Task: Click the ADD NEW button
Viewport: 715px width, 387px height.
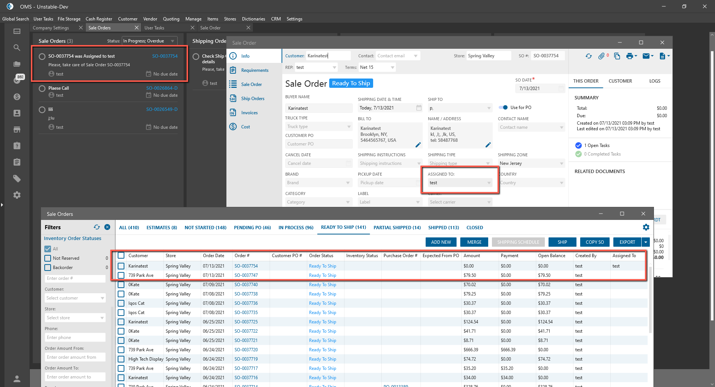Action: [441, 242]
